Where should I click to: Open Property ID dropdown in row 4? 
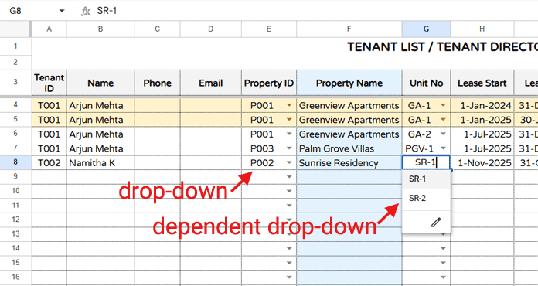289,106
